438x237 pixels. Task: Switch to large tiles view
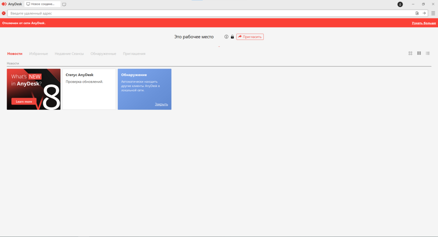coord(410,53)
